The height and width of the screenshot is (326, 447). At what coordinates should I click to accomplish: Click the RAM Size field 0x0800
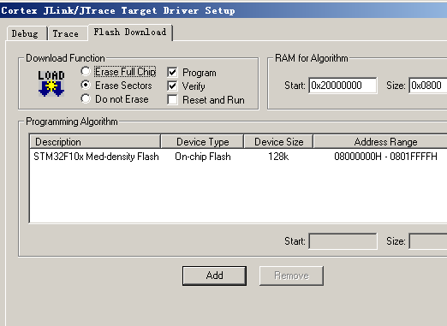[428, 86]
